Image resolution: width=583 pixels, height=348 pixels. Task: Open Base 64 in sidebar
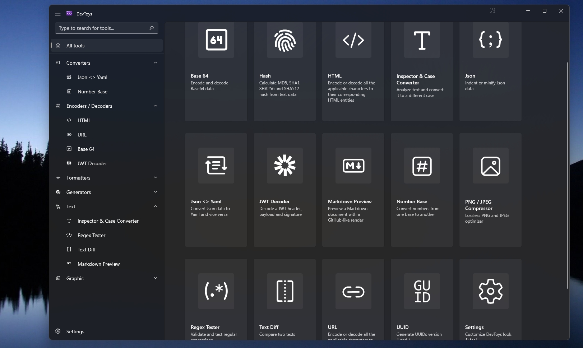click(107, 149)
